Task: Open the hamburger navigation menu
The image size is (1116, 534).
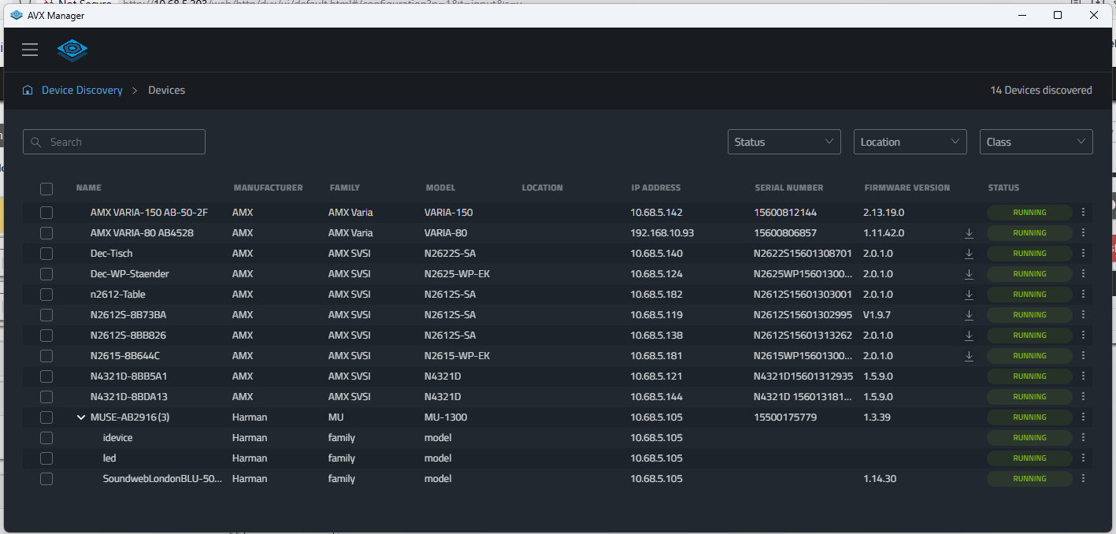Action: click(30, 50)
